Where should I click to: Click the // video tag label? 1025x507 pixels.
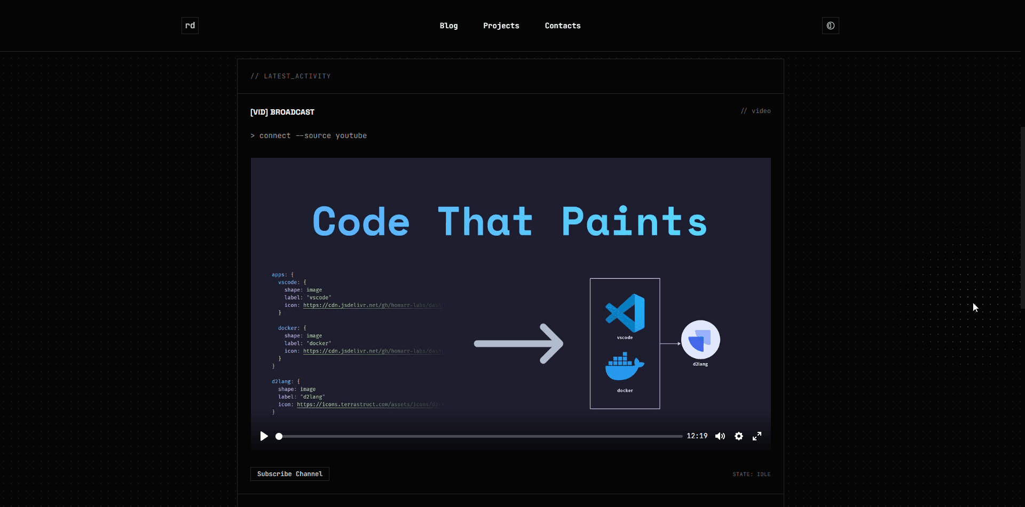[755, 111]
